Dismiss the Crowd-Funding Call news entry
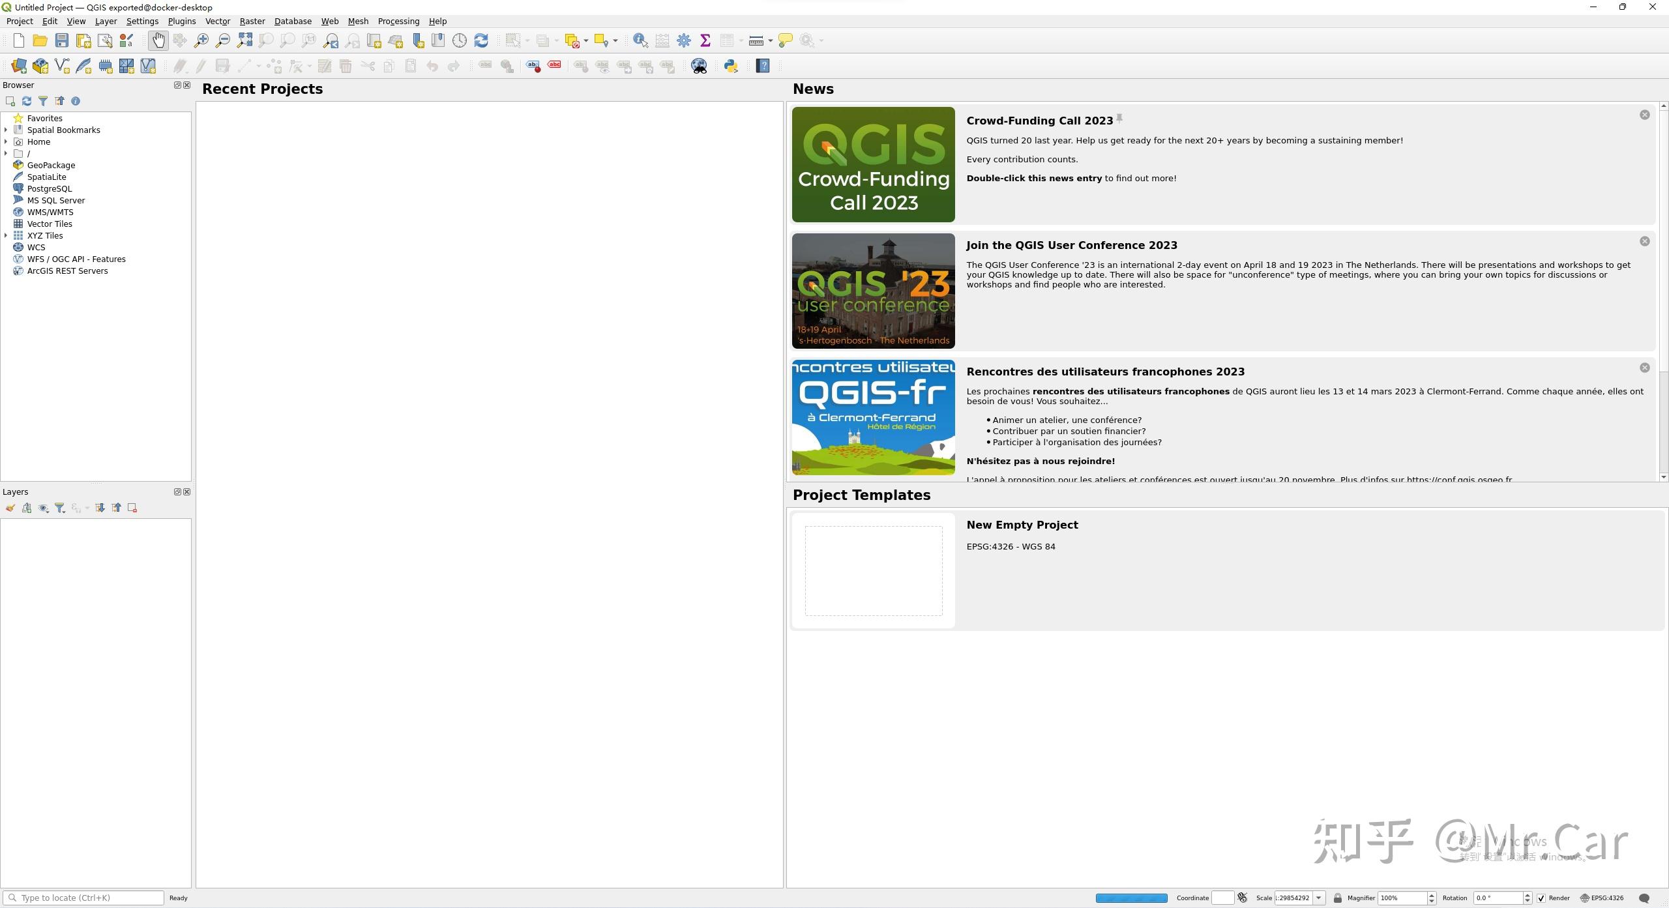Image resolution: width=1669 pixels, height=908 pixels. click(x=1644, y=115)
